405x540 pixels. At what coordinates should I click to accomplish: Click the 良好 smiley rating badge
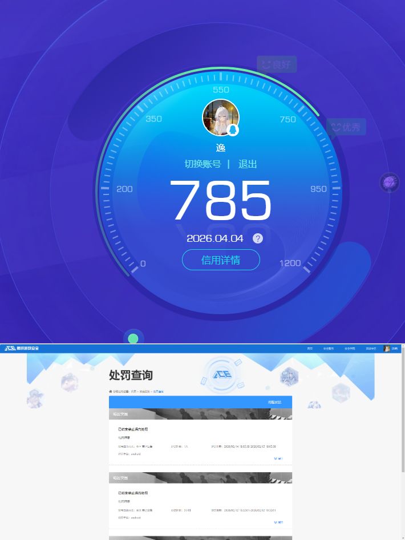coord(277,64)
